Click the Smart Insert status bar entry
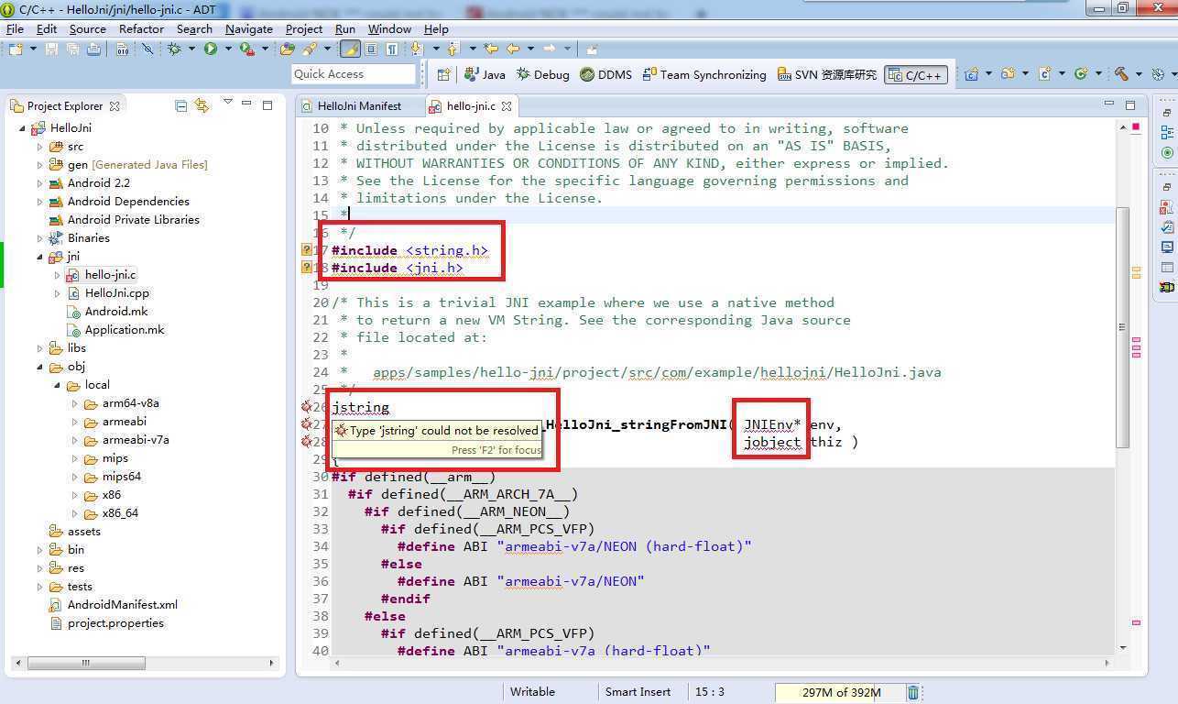This screenshot has width=1178, height=704. tap(638, 692)
